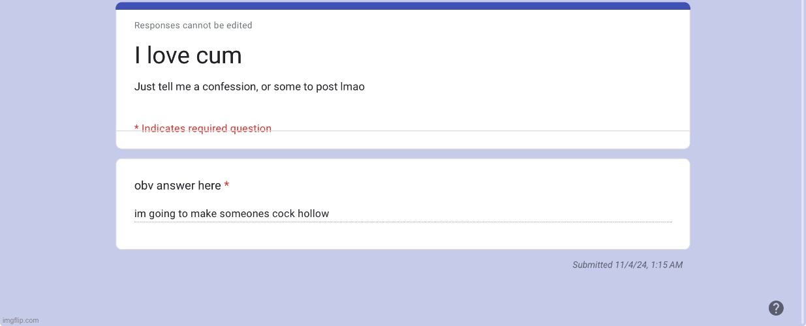This screenshot has width=806, height=326.
Task: Click the word 'confession' in the form description
Action: click(229, 87)
